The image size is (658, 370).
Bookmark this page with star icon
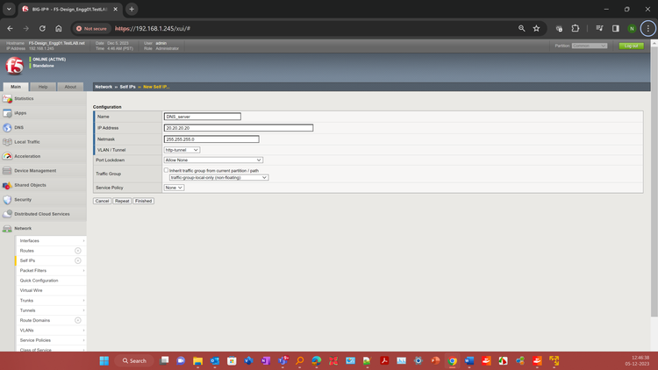point(536,29)
